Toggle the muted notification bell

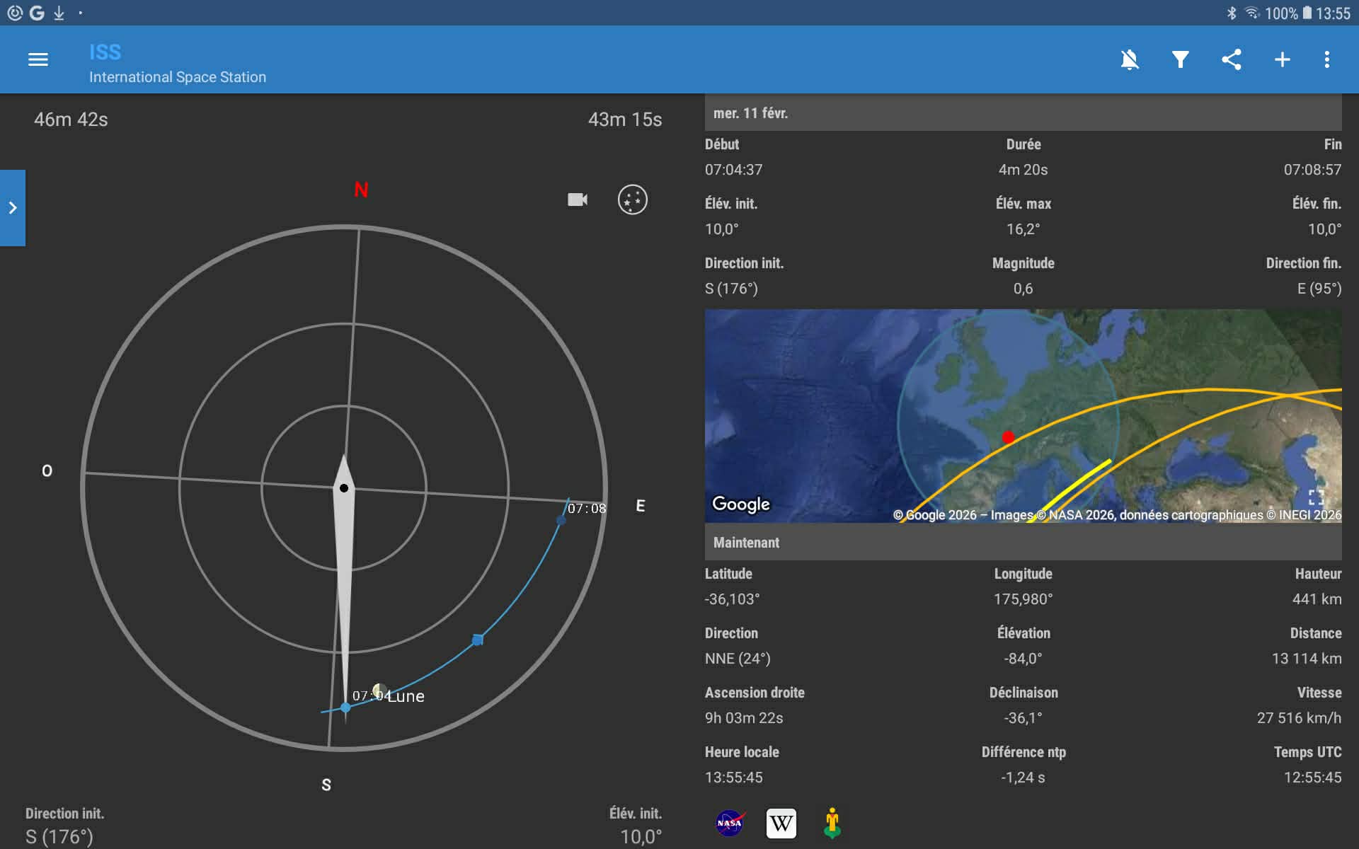coord(1130,59)
